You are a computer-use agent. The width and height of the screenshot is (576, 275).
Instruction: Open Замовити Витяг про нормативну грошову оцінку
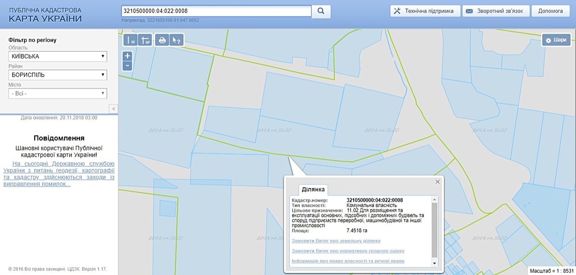point(348,251)
